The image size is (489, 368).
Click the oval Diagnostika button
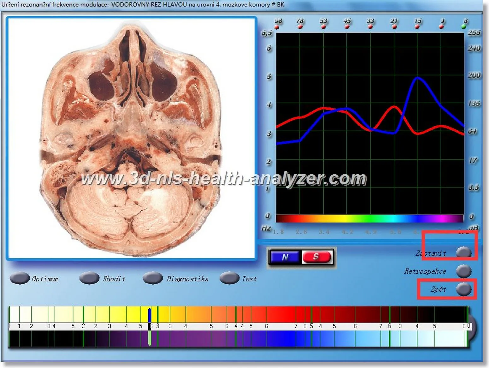(x=153, y=278)
